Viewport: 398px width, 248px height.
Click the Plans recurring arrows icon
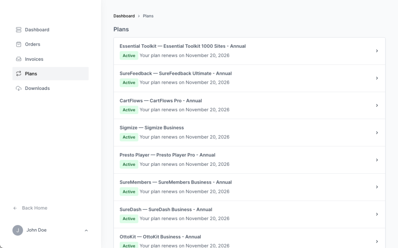point(19,74)
